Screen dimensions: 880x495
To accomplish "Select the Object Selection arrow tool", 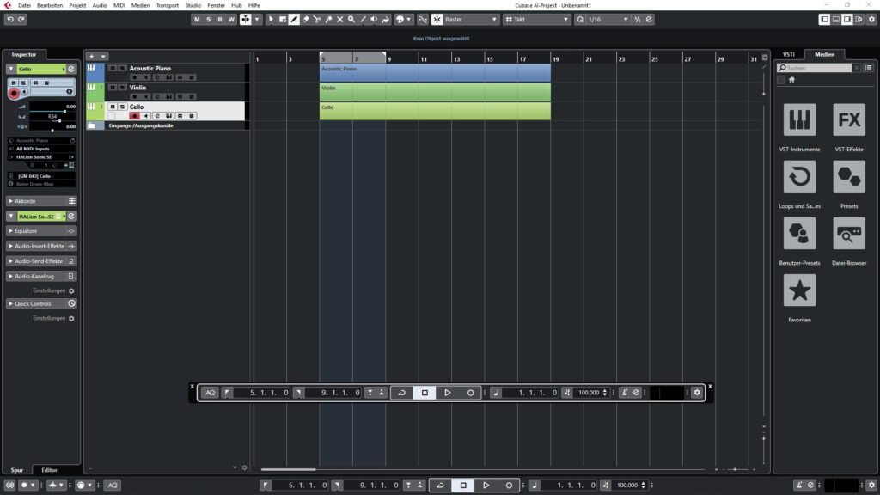I will pos(271,20).
